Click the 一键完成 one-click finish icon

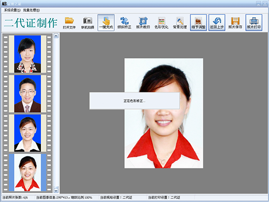[106, 23]
